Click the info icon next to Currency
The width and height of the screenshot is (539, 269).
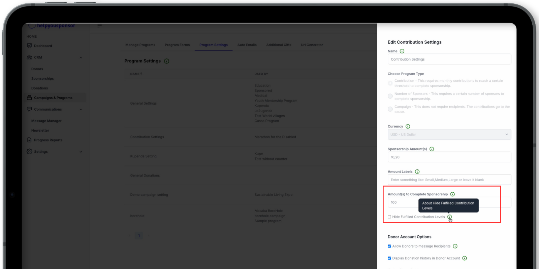pyautogui.click(x=408, y=126)
